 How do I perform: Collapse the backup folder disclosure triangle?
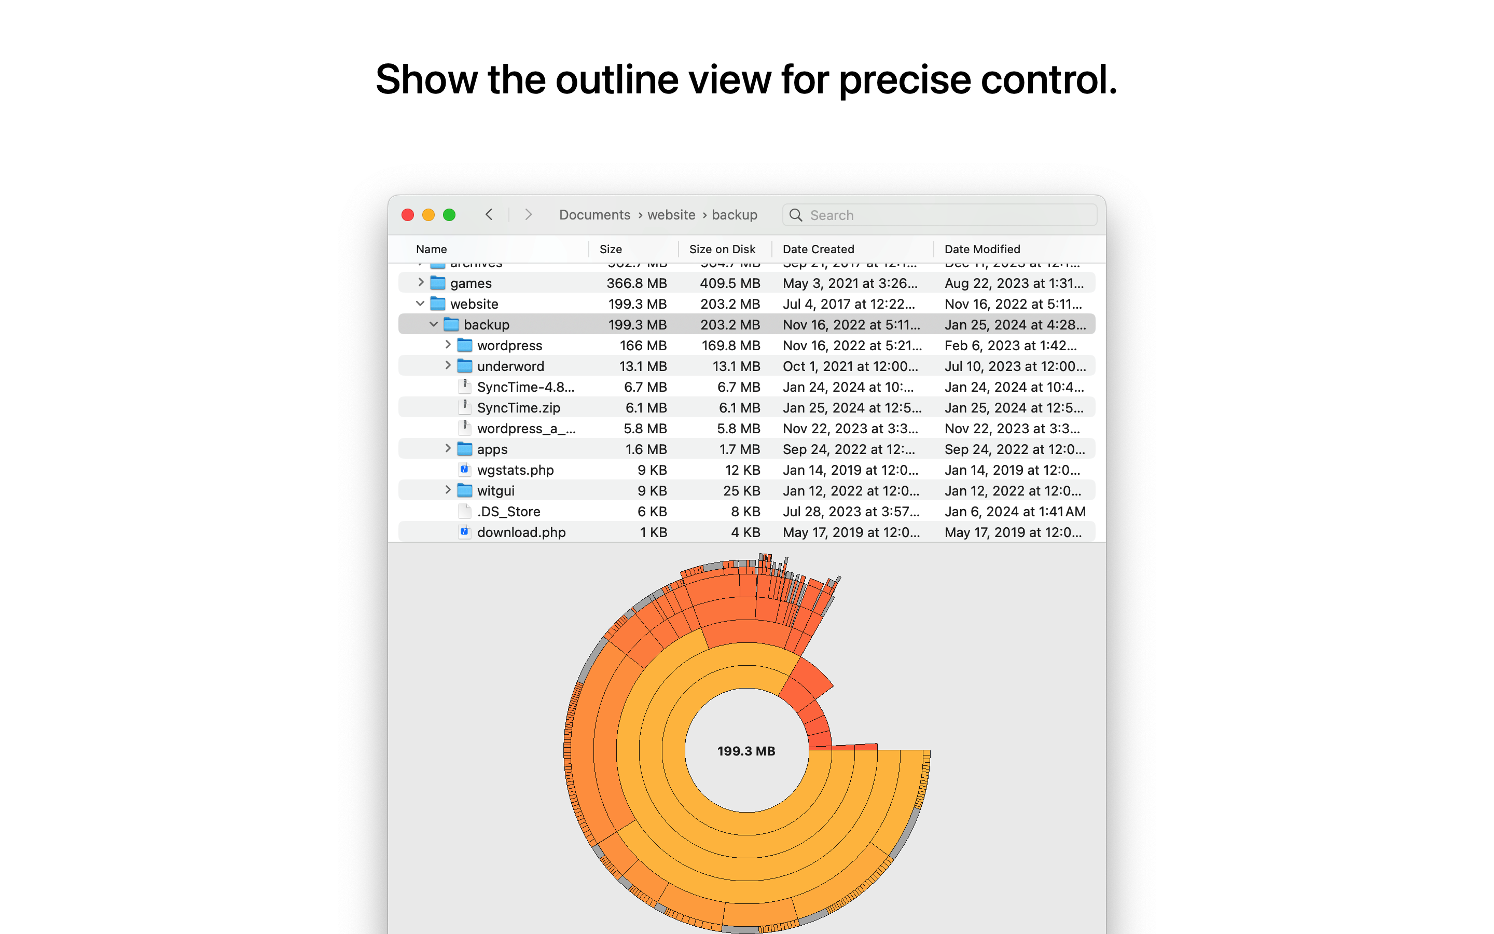(x=433, y=324)
